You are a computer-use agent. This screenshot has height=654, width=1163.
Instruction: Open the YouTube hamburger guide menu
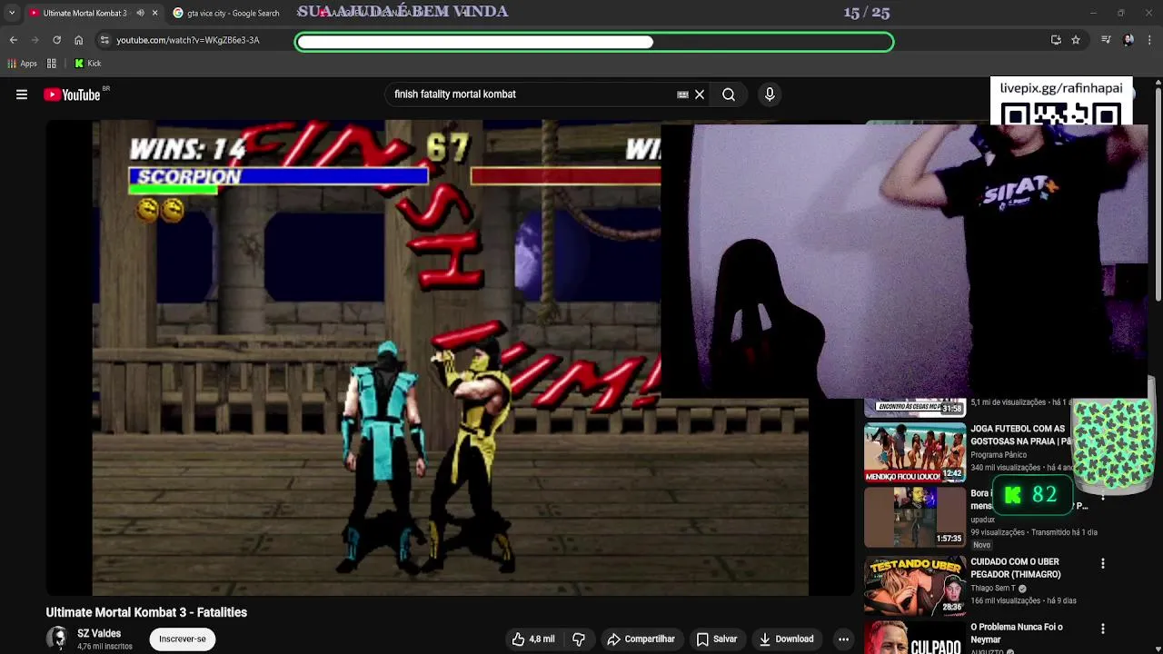click(22, 94)
